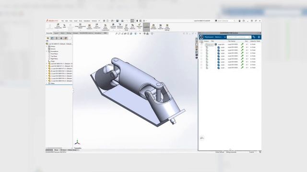This screenshot has width=307, height=172.
Task: Open the hamburger menu in PDM panel
Action: coord(259,37)
